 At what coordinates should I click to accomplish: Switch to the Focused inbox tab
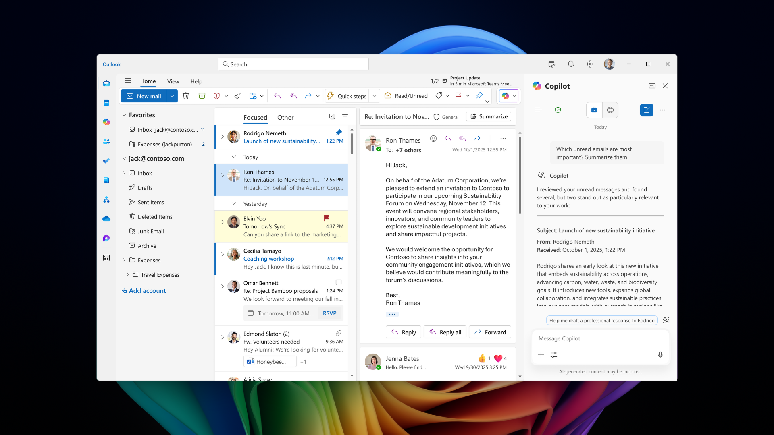(255, 117)
